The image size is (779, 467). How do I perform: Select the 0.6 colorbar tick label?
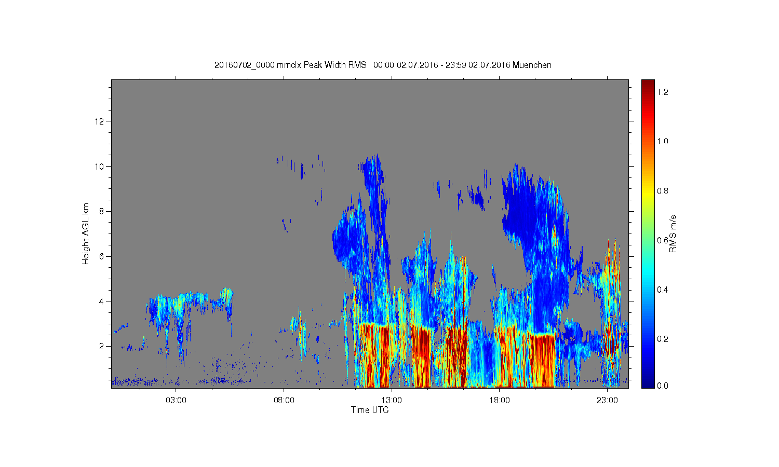click(x=663, y=240)
